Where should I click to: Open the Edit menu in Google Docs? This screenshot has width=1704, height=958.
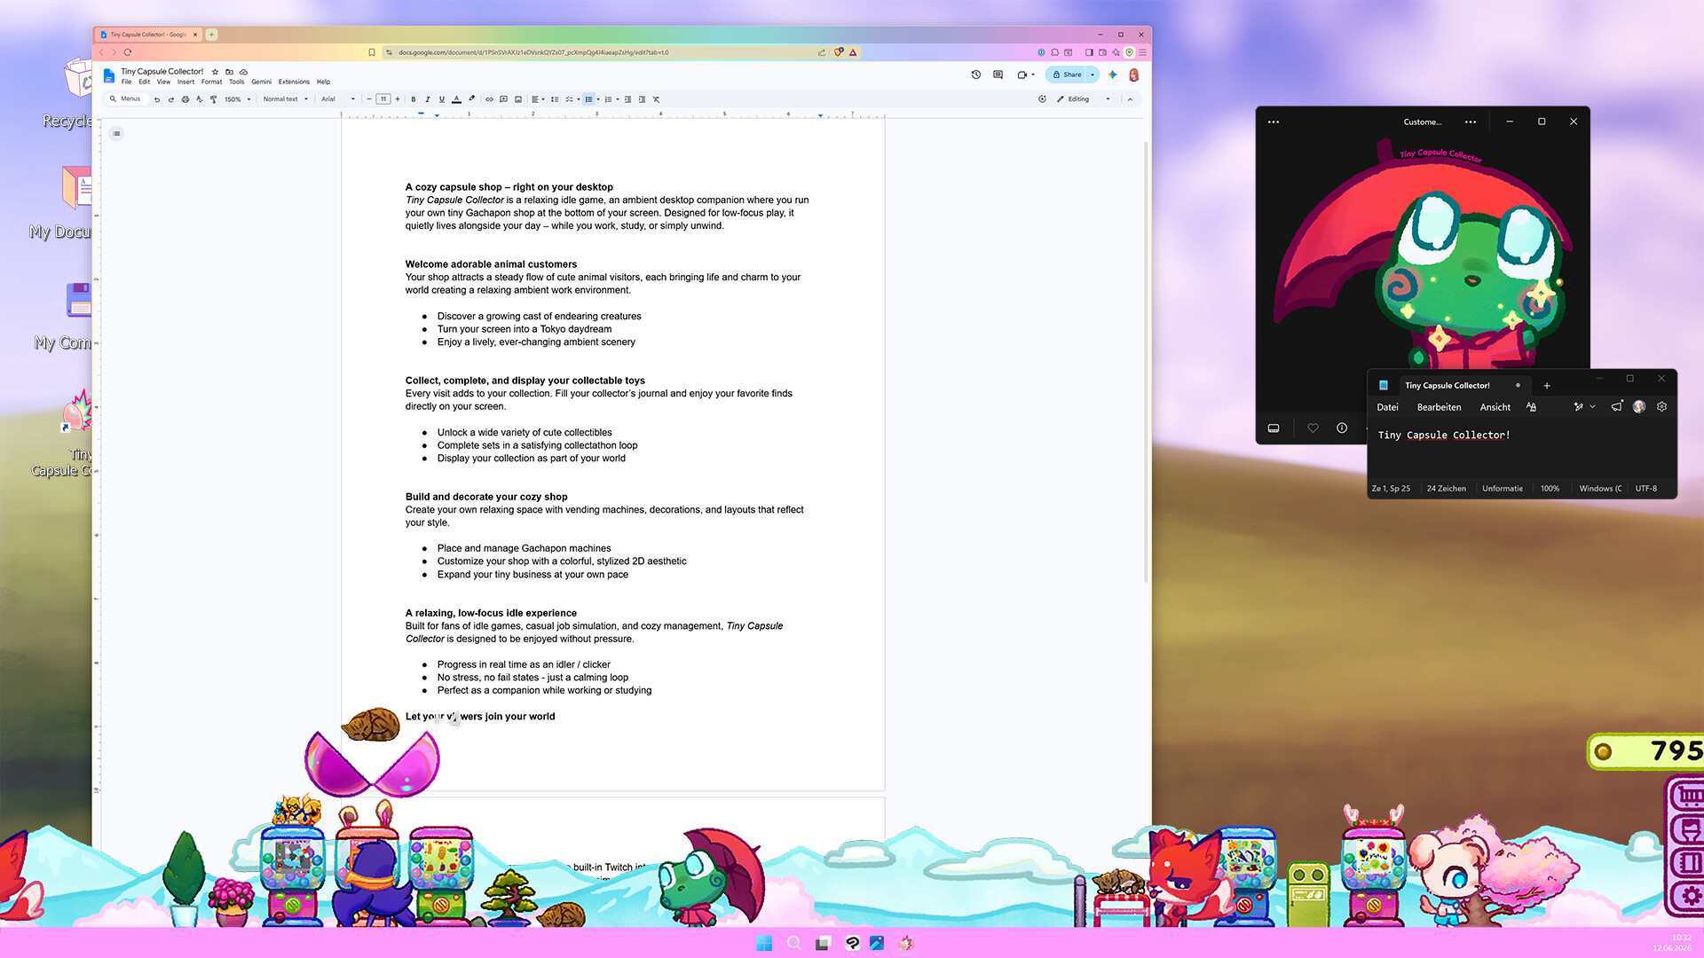coord(145,82)
